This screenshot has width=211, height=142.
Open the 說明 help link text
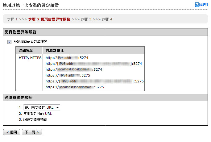[204, 5]
